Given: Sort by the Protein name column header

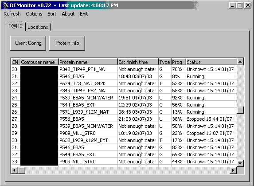Looking at the screenshot, I should point(88,62).
